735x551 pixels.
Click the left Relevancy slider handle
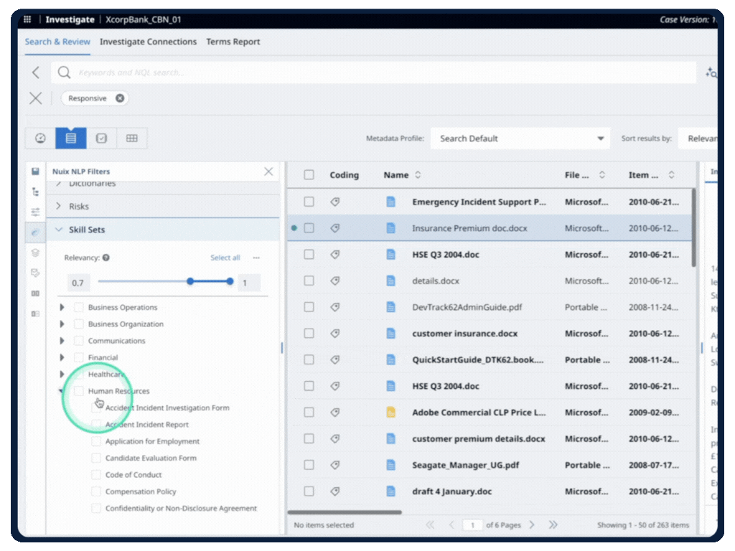pos(190,282)
